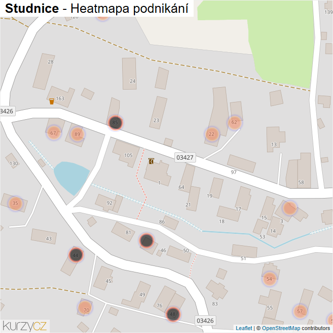The image size is (333, 333).
Task: Click building number 83
Action: pos(215,304)
